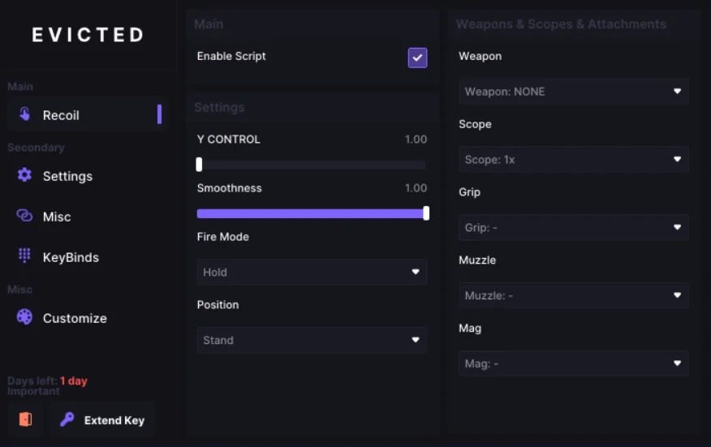
Task: Open the Weapon: NONE dropdown
Action: coord(574,92)
